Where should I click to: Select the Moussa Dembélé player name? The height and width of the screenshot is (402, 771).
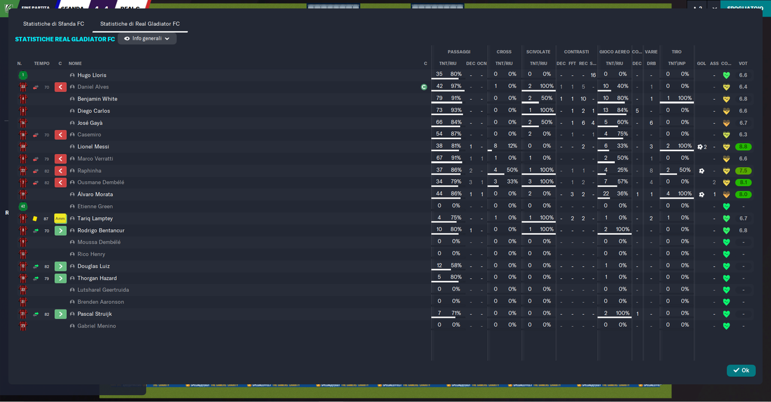point(99,242)
